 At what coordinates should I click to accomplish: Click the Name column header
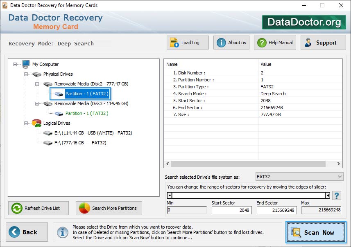tap(211, 64)
